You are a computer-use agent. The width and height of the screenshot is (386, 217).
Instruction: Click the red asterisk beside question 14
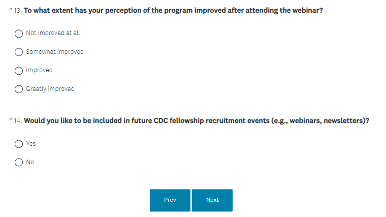point(11,120)
